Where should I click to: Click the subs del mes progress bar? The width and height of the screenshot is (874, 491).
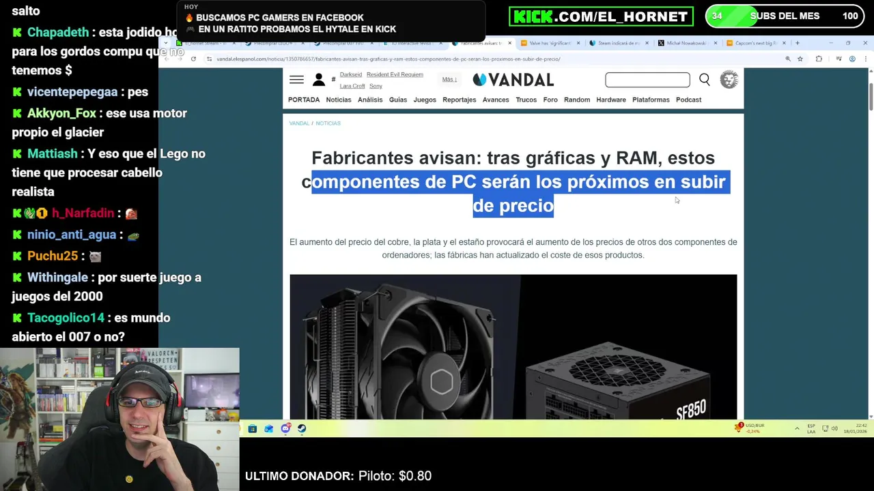pos(783,16)
